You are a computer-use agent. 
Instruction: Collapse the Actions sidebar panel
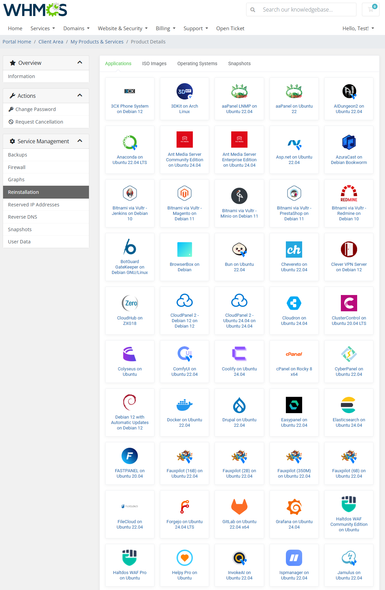point(80,95)
